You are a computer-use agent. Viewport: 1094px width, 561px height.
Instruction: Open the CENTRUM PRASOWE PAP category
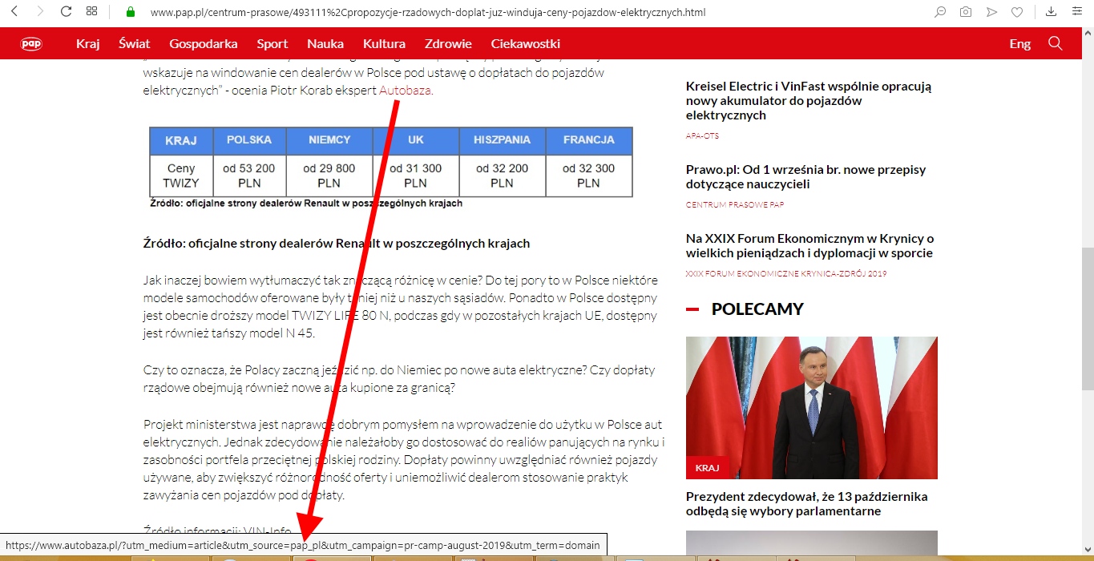pyautogui.click(x=735, y=205)
